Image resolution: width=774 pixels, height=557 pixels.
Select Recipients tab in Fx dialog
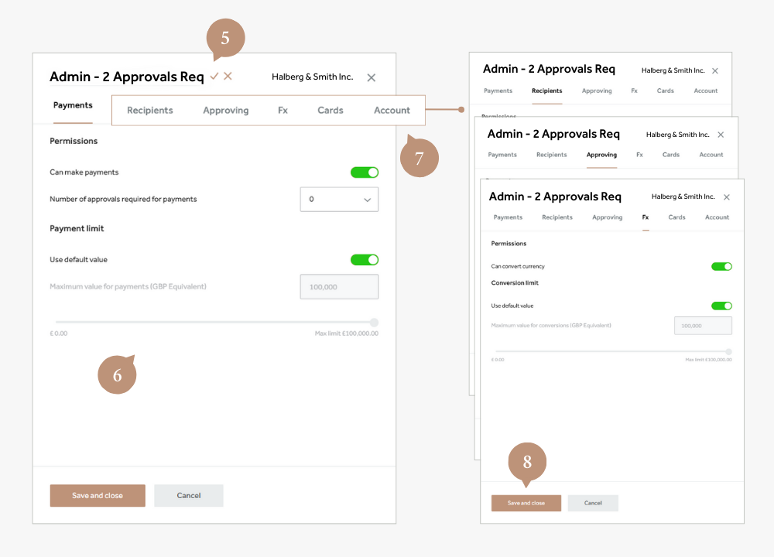click(557, 217)
